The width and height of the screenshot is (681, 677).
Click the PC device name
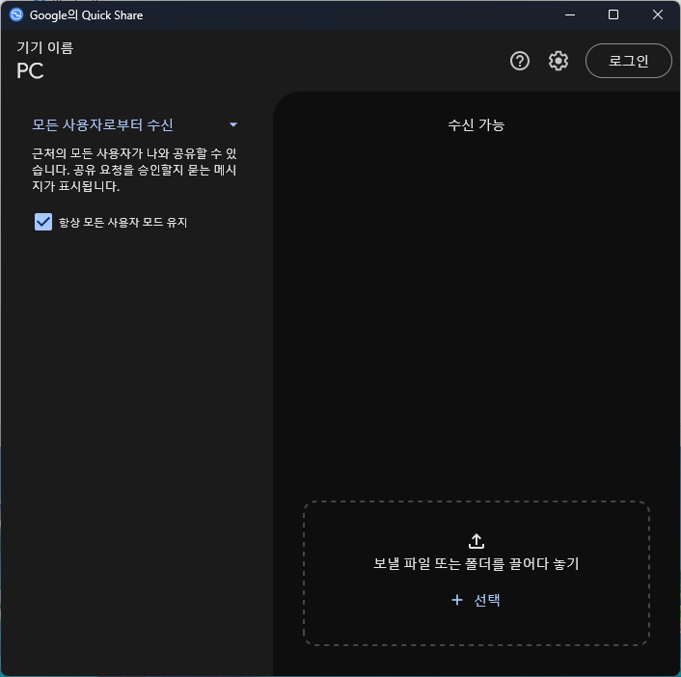pyautogui.click(x=30, y=70)
